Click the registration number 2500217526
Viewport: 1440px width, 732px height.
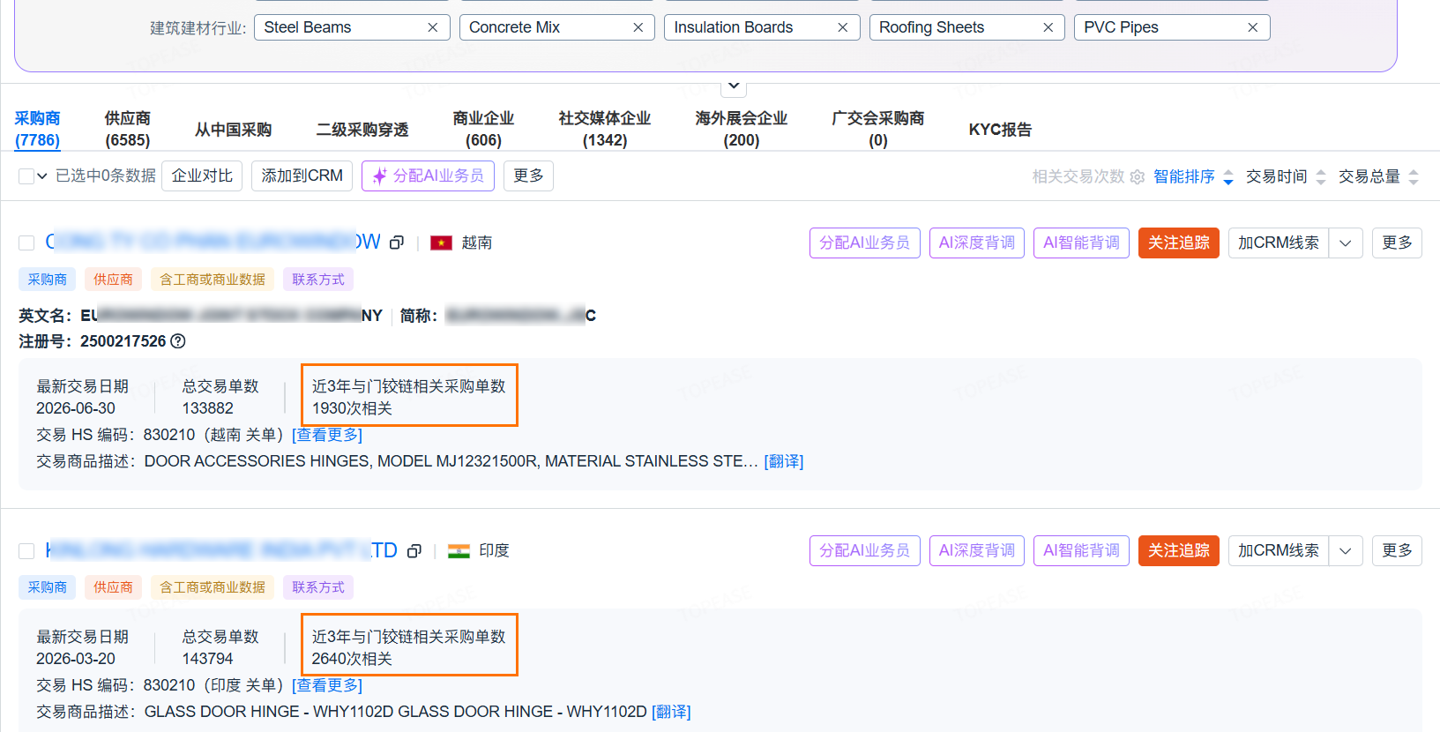(123, 341)
